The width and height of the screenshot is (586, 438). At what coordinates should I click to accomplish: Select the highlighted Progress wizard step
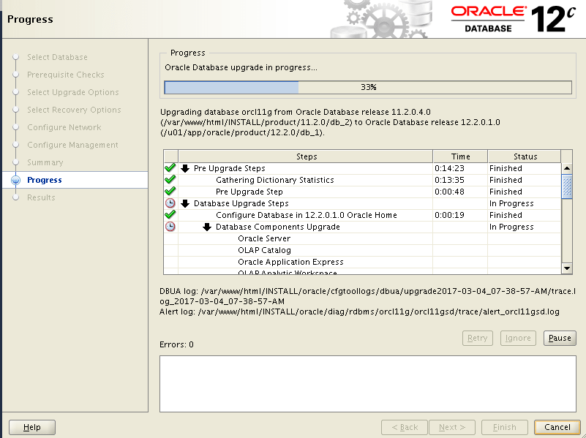[x=45, y=180]
